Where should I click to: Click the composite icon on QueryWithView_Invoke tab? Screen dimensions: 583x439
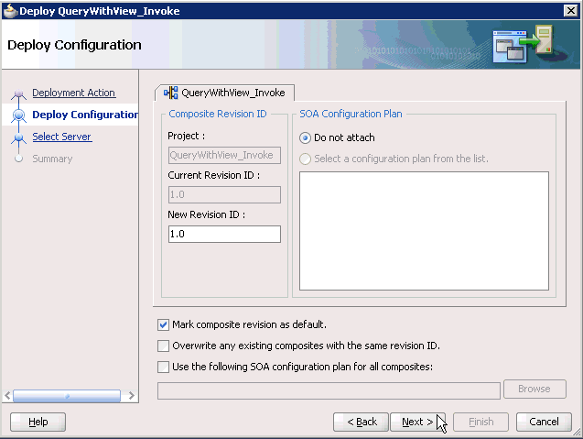click(x=170, y=93)
